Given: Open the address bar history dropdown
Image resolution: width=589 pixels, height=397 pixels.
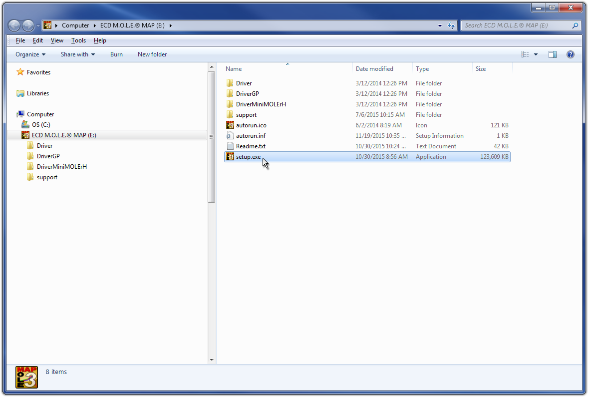Looking at the screenshot, I should point(440,25).
